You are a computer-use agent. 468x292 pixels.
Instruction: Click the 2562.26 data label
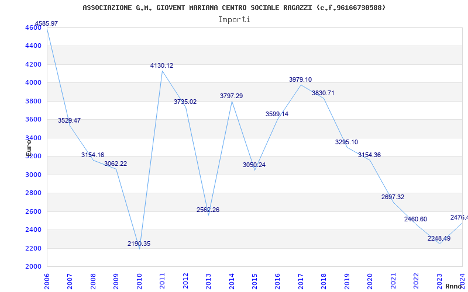click(208, 210)
